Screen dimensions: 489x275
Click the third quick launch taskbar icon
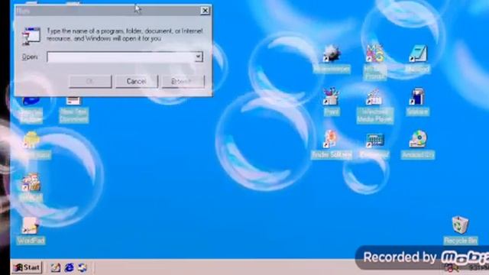click(83, 267)
